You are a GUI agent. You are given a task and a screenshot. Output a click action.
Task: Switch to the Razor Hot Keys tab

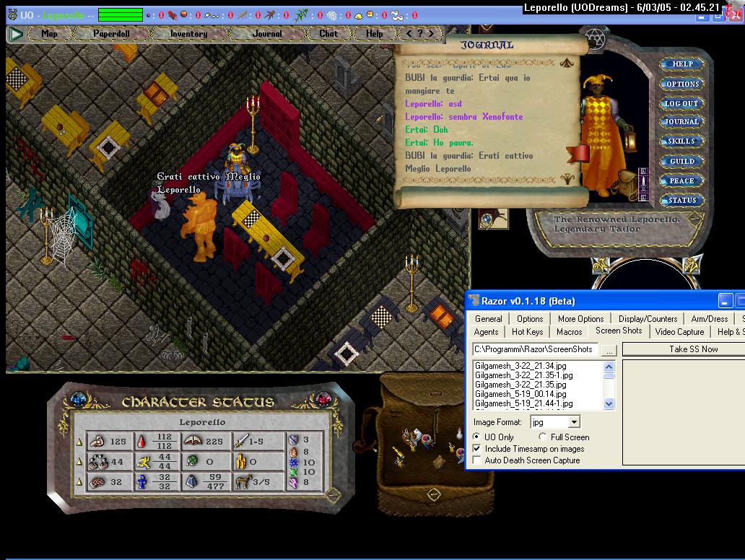pyautogui.click(x=527, y=332)
